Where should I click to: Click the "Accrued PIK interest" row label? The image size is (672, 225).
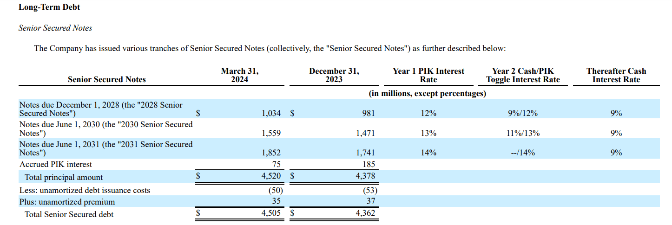[56, 164]
